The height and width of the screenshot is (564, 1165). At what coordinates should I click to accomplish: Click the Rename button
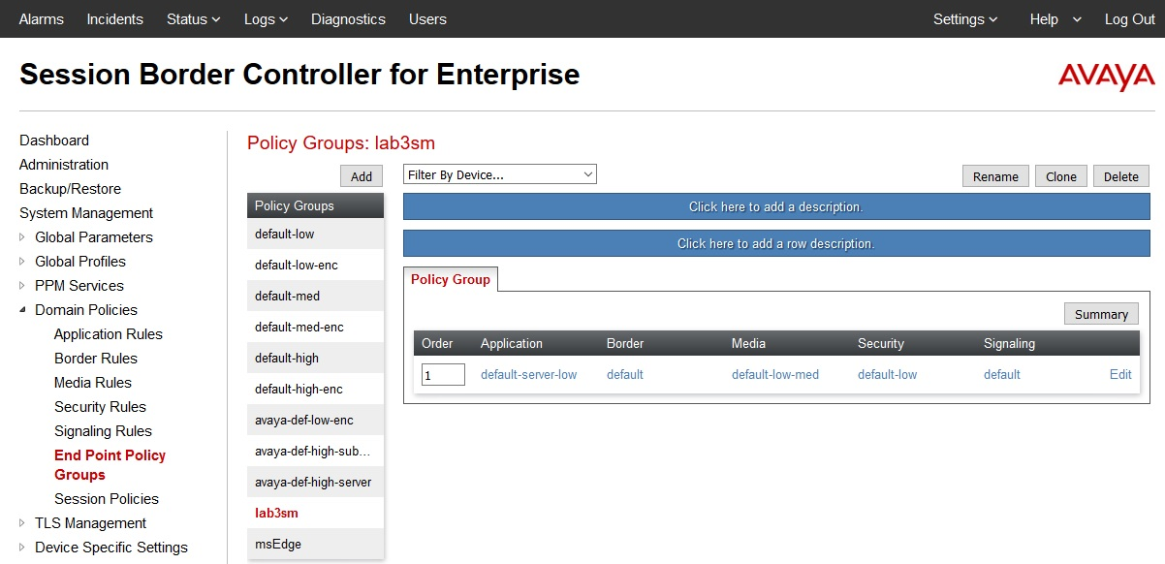click(995, 176)
